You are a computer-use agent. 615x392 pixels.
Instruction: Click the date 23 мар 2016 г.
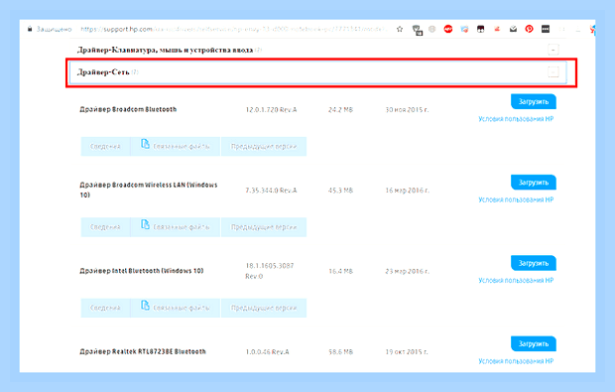click(x=407, y=271)
